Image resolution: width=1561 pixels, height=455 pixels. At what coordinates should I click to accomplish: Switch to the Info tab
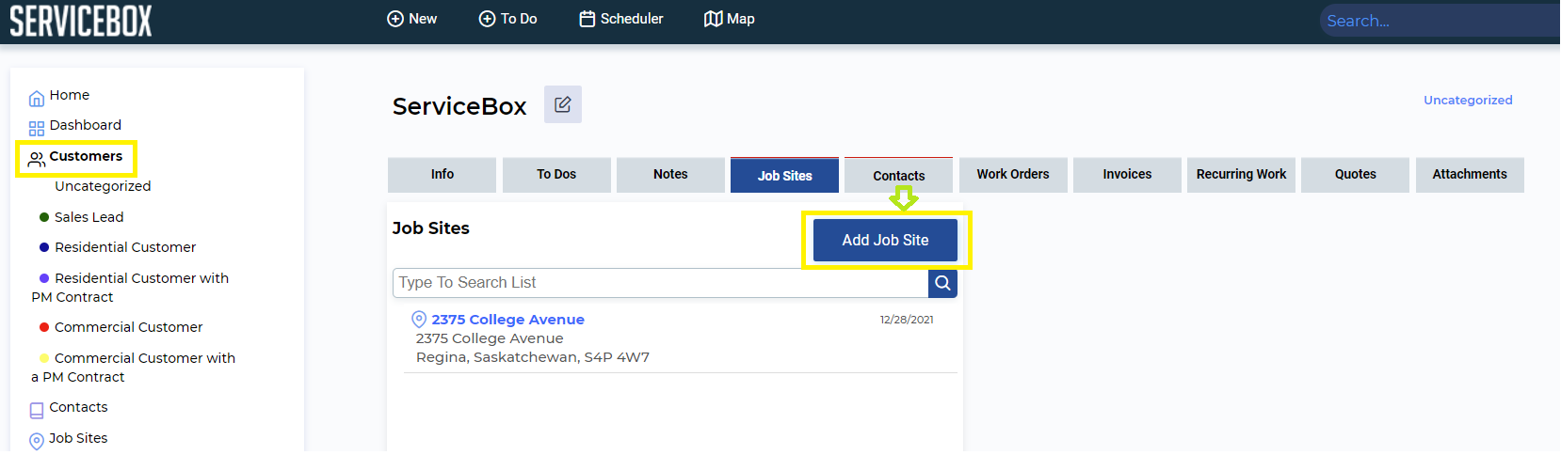(442, 175)
